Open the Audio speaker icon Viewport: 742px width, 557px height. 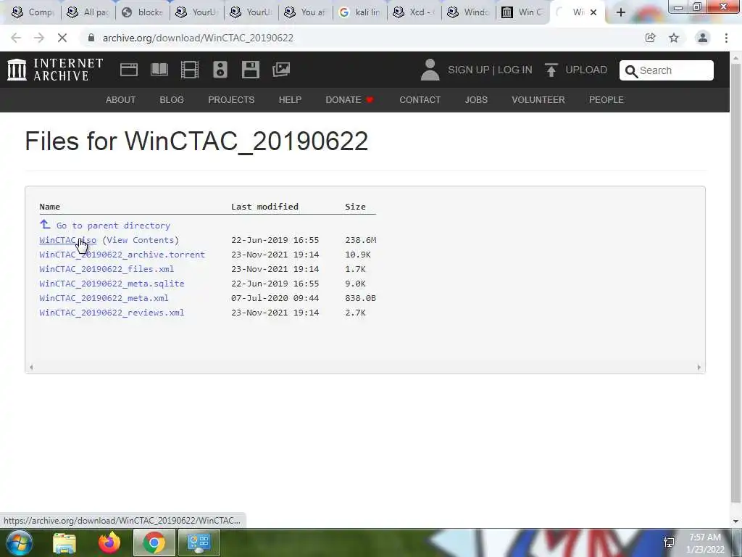click(220, 70)
